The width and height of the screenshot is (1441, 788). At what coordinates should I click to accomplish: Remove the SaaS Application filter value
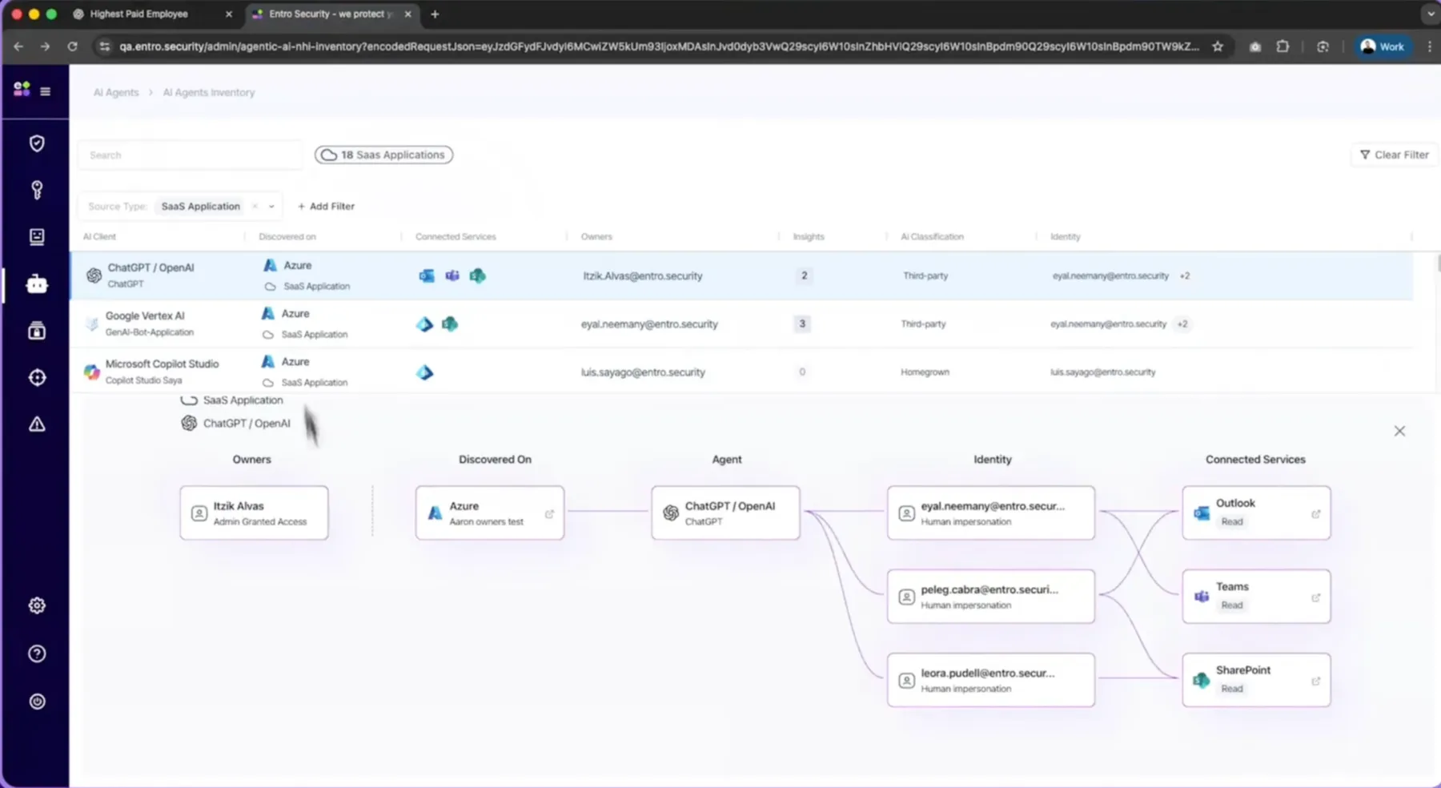[x=255, y=207]
